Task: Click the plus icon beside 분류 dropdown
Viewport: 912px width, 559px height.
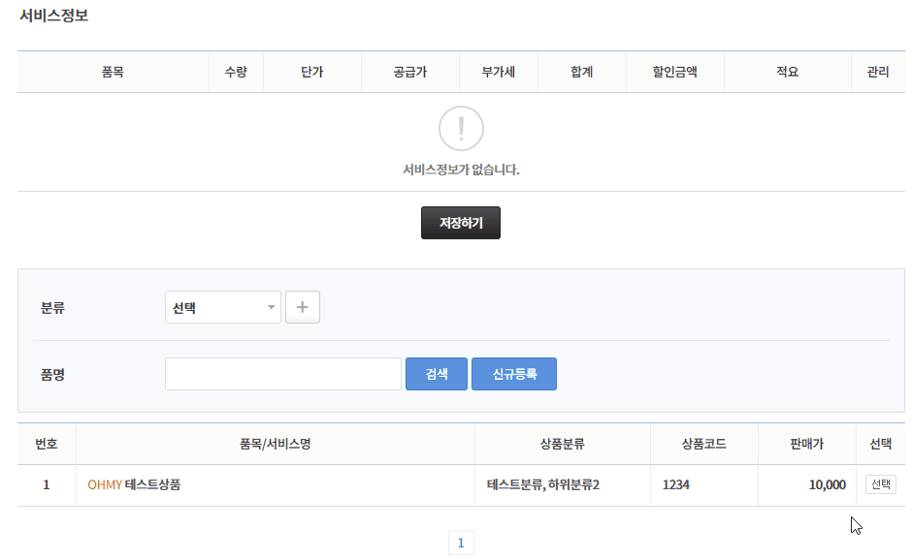Action: point(302,307)
